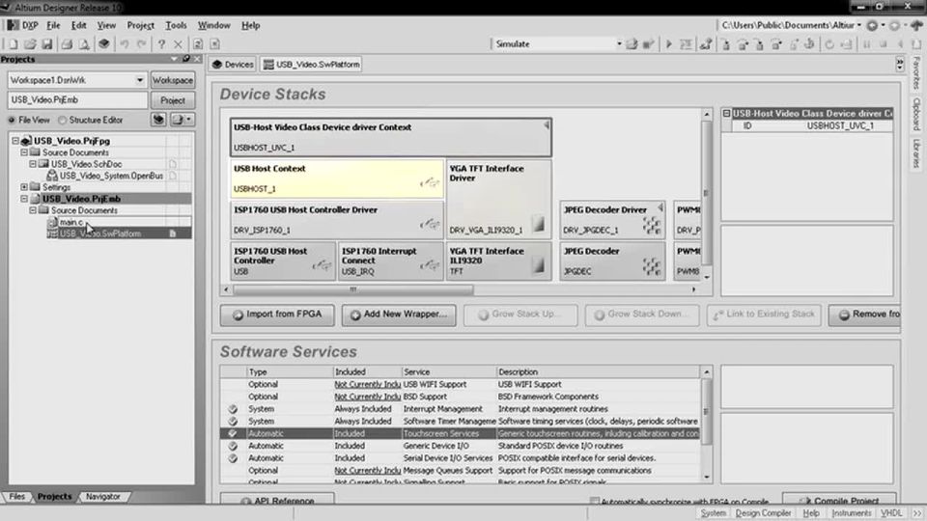927x521 pixels.
Task: Select the ISP1760 USB Host Controller Driver block
Action: coord(336,220)
